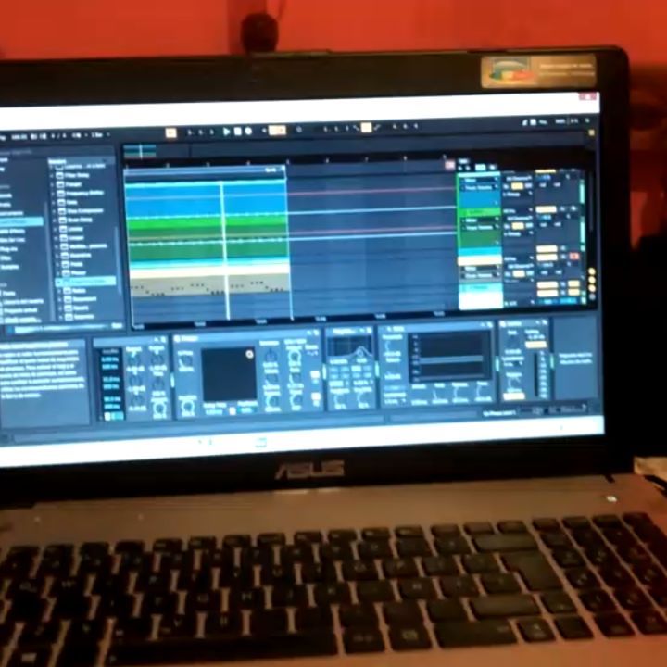Select the Clips browser category
Viewport: 667px width, 667px height.
point(6,258)
